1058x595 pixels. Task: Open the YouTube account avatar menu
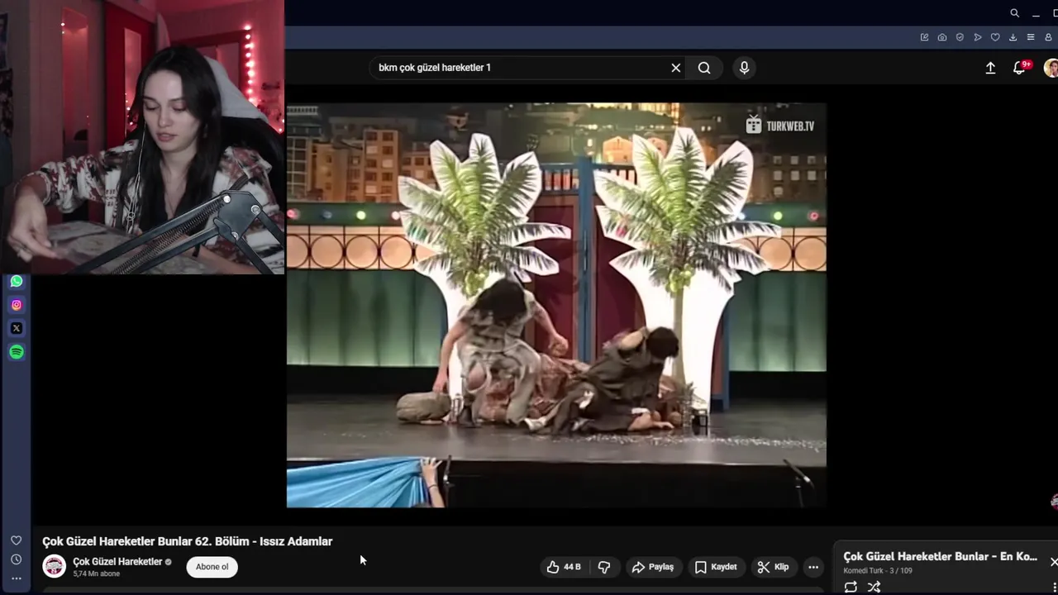pos(1051,68)
